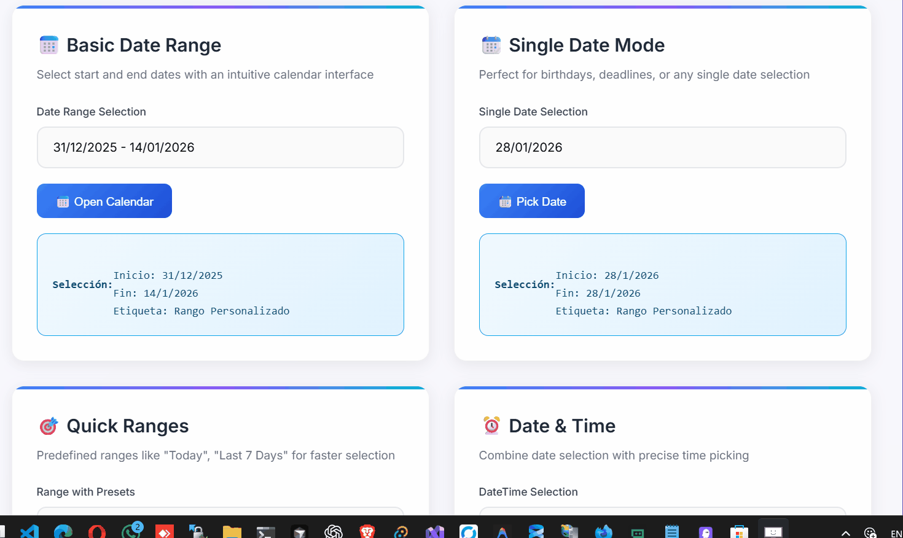Image resolution: width=903 pixels, height=538 pixels.
Task: Click the calendar icon beside Single Date Mode
Action: pyautogui.click(x=490, y=45)
